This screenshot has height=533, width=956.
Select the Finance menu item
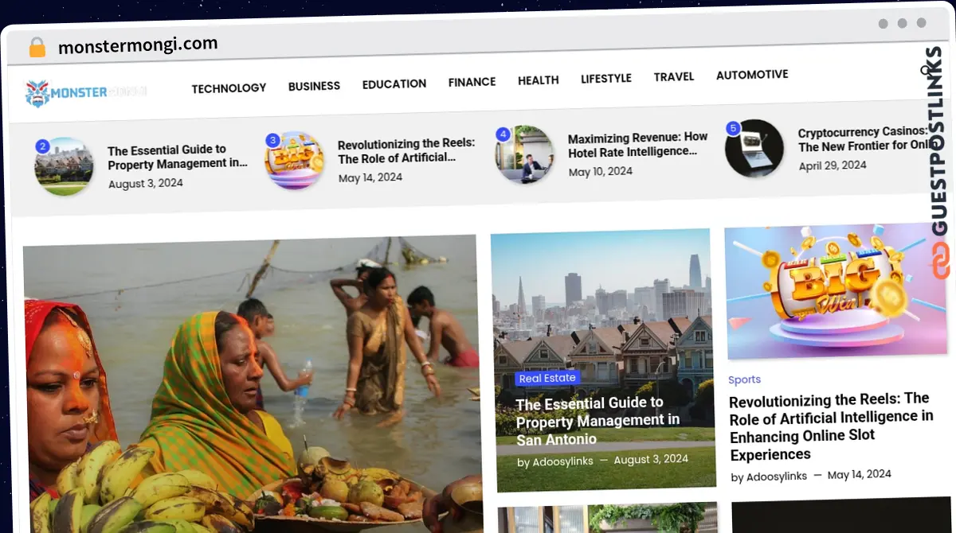point(472,81)
